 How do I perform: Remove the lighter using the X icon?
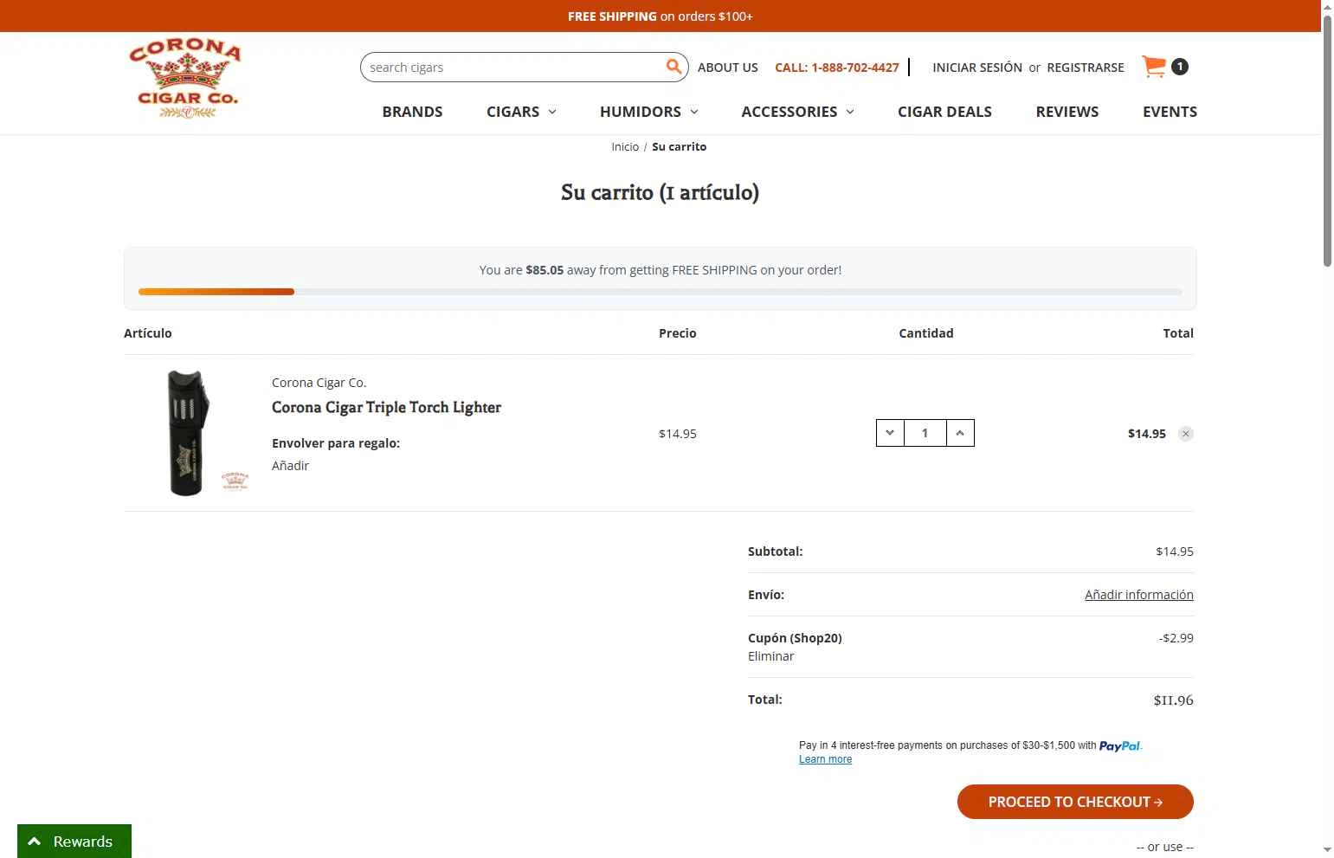1186,434
